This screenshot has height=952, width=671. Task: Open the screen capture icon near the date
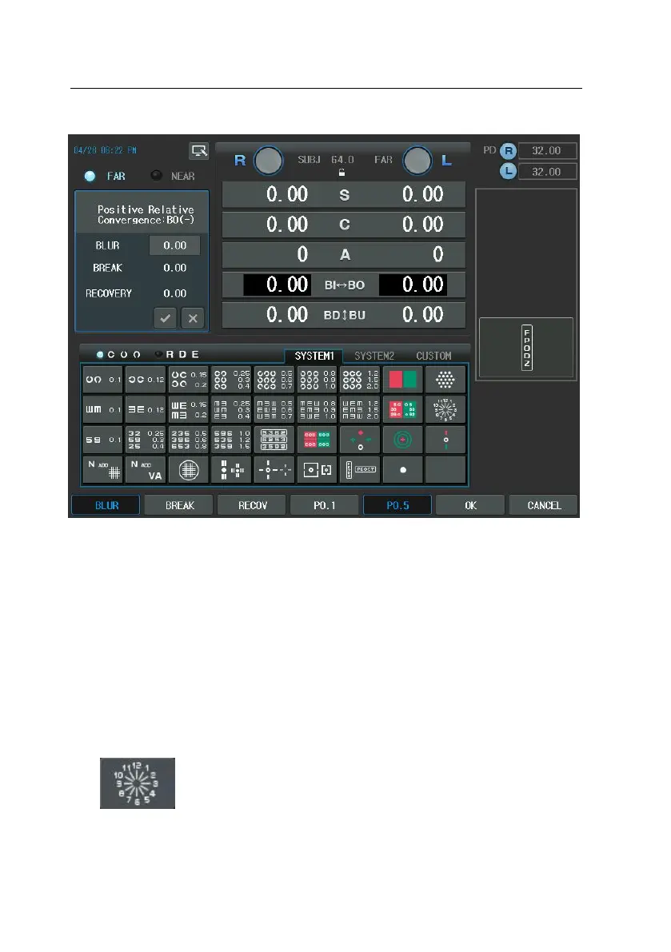click(x=198, y=150)
